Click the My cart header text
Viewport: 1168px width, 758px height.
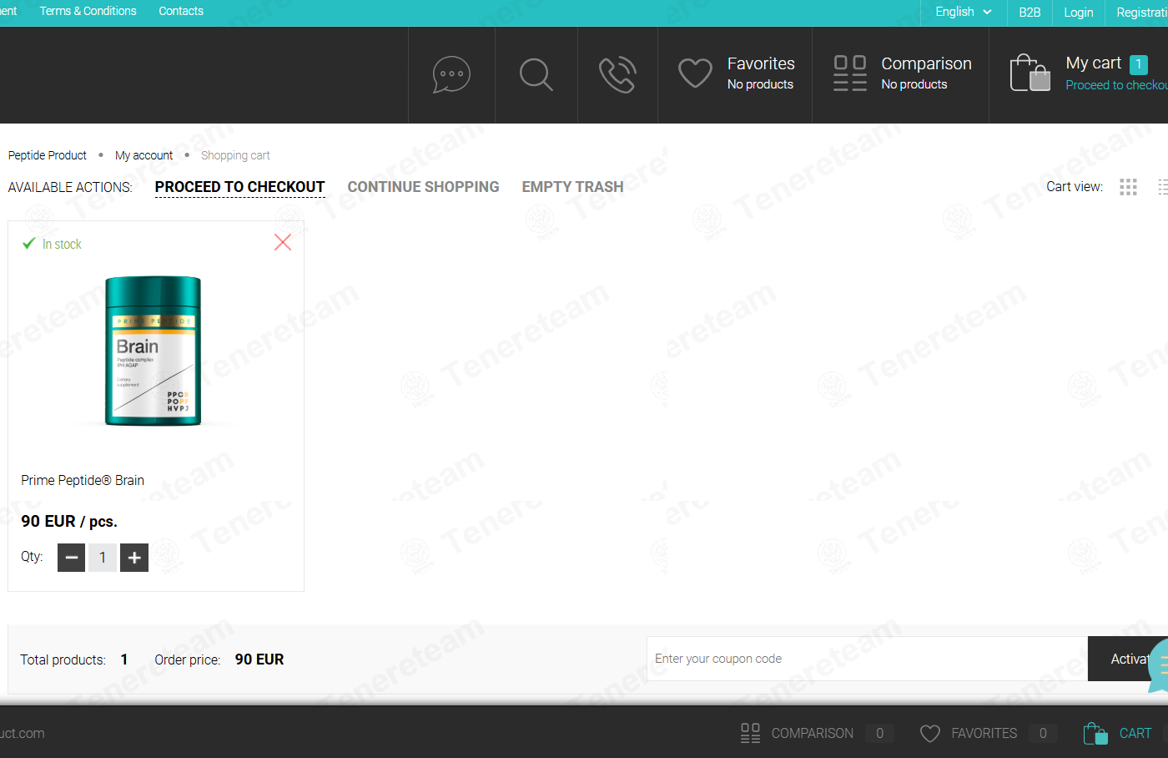pyautogui.click(x=1093, y=63)
